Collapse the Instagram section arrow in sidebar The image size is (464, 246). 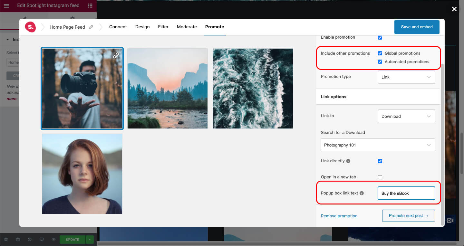click(x=8, y=40)
